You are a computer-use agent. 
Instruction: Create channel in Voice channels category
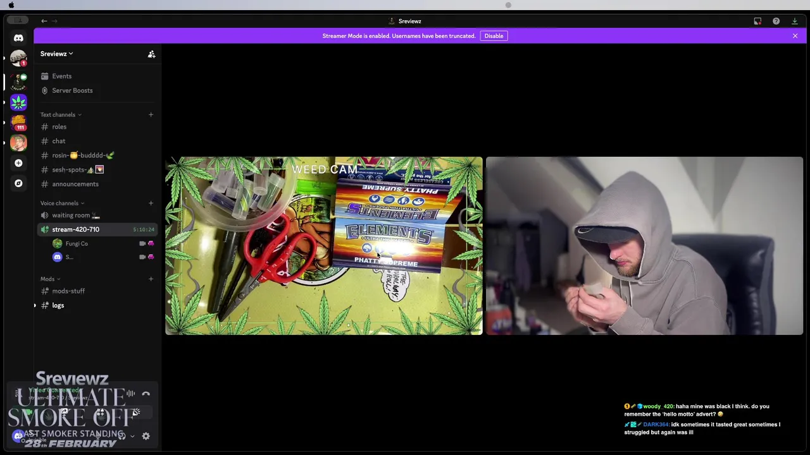[151, 203]
